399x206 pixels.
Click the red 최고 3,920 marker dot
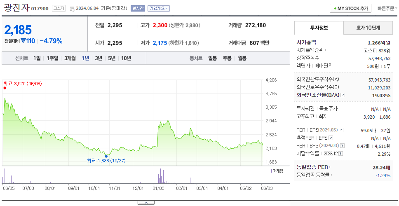(5, 88)
